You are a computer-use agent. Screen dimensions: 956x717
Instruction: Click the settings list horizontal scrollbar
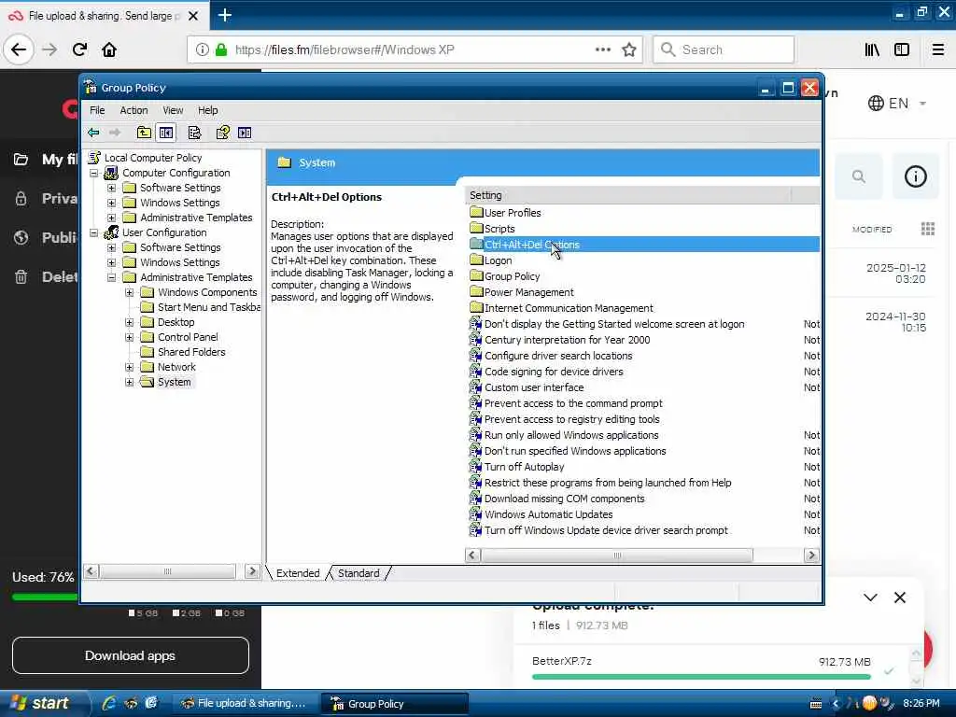[x=616, y=555]
